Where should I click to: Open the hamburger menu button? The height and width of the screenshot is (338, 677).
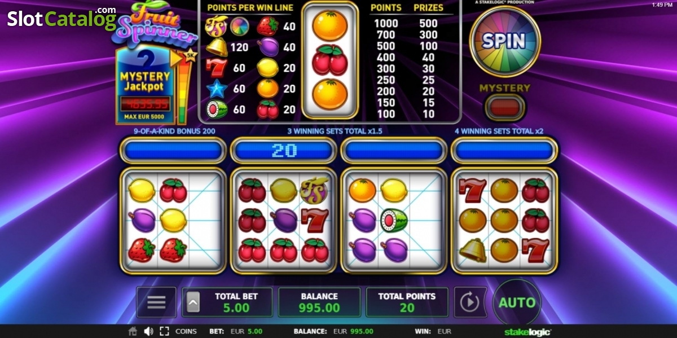[x=156, y=302]
